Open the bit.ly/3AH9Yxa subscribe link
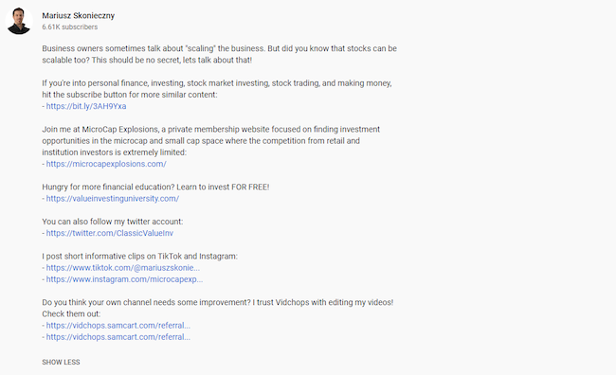Image resolution: width=616 pixels, height=375 pixels. [x=86, y=106]
